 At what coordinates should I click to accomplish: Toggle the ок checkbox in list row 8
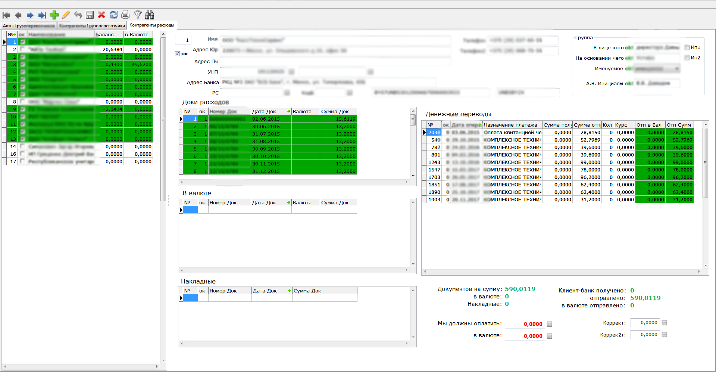point(22,102)
